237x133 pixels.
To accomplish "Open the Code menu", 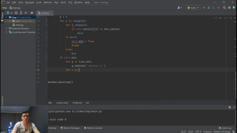I will tap(39, 3).
